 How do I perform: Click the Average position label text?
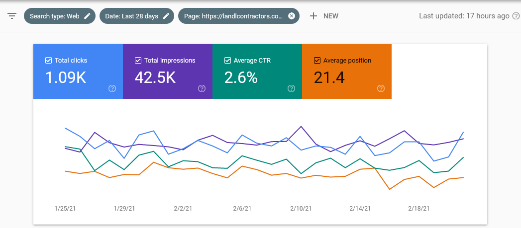point(347,61)
